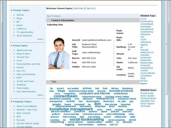The image size is (171, 128).
Task: Open the MSFT group topic
Action: (19, 78)
